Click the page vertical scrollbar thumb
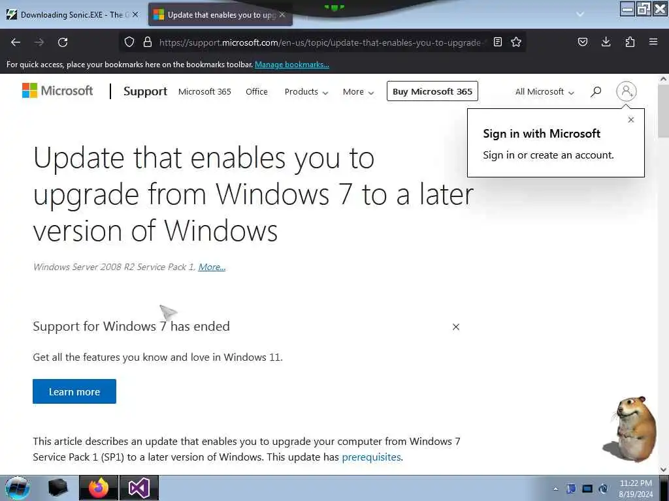The height and width of the screenshot is (501, 669). (x=663, y=110)
